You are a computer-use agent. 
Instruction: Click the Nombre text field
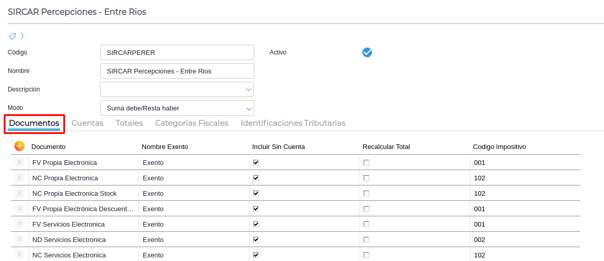[177, 71]
